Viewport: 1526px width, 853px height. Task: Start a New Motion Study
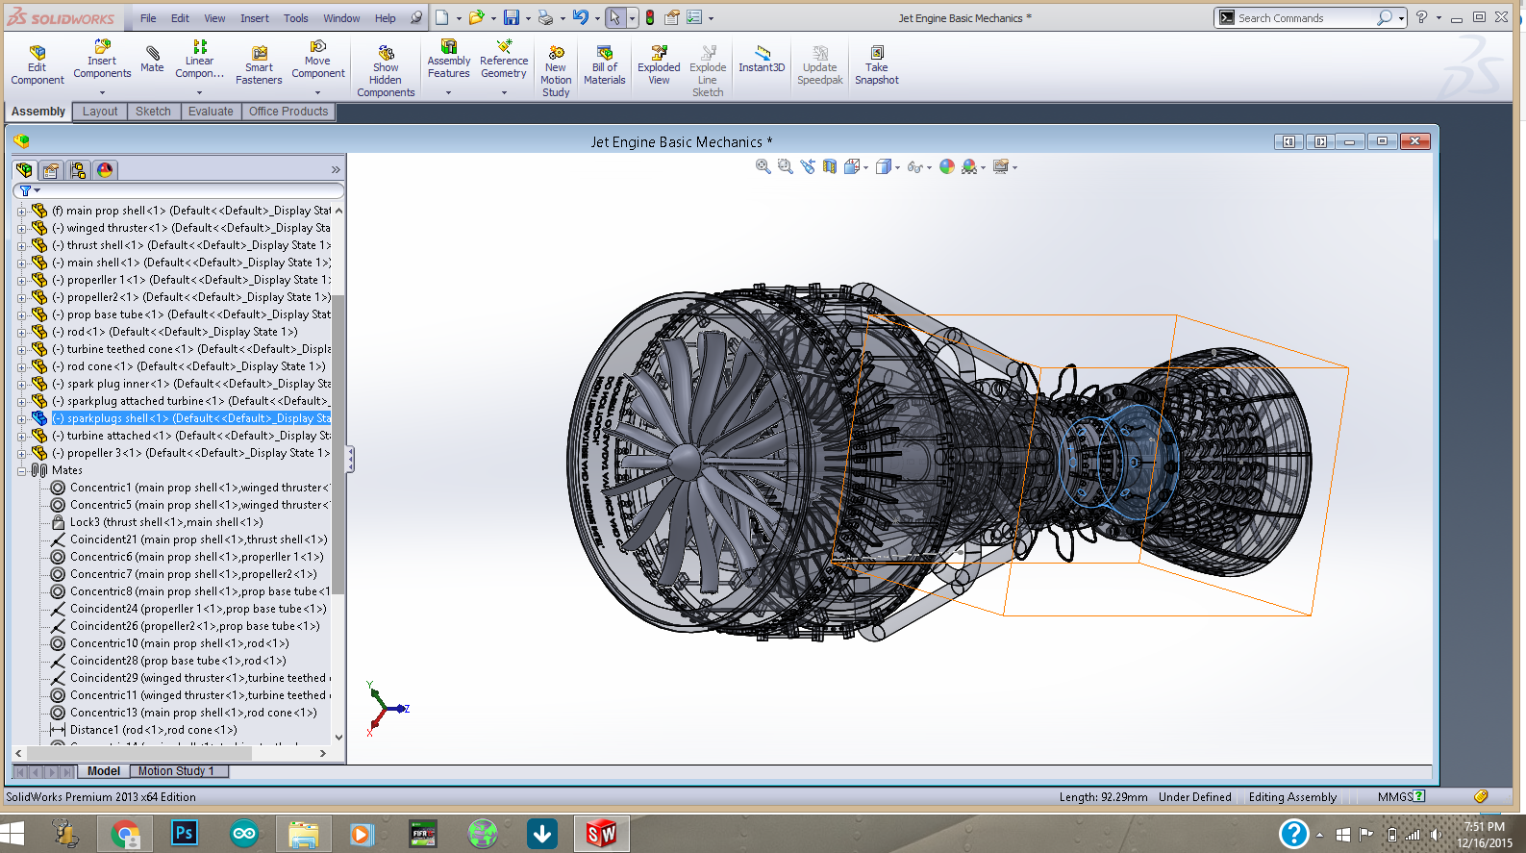556,54
